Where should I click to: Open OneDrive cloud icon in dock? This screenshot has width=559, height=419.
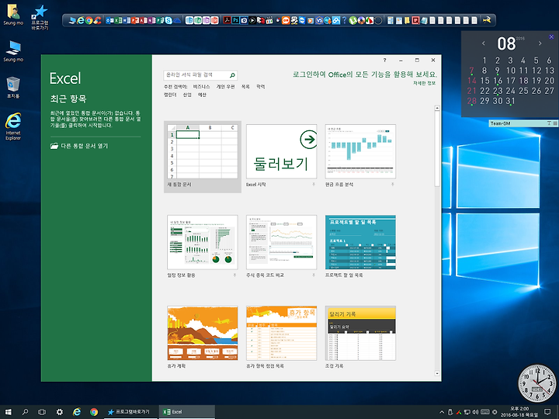(177, 21)
